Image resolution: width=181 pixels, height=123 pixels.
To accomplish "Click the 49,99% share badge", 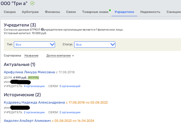I will pyautogui.click(x=33, y=78).
